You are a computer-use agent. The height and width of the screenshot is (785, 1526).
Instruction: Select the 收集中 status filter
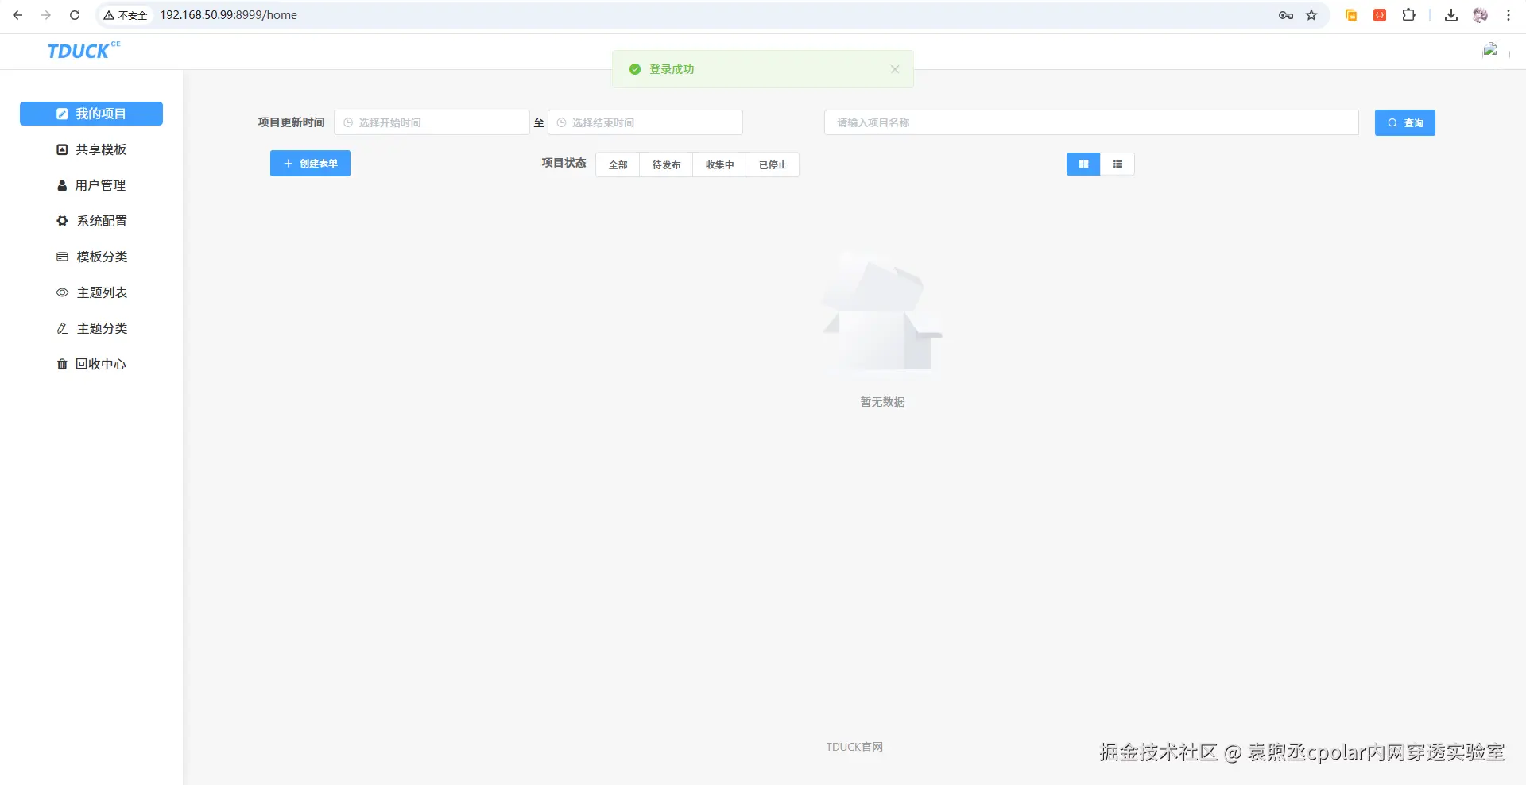(719, 164)
